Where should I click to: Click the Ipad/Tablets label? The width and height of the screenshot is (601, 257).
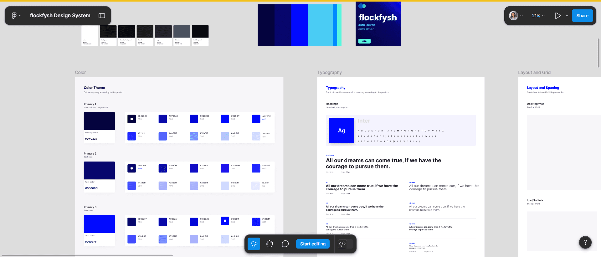pos(535,200)
